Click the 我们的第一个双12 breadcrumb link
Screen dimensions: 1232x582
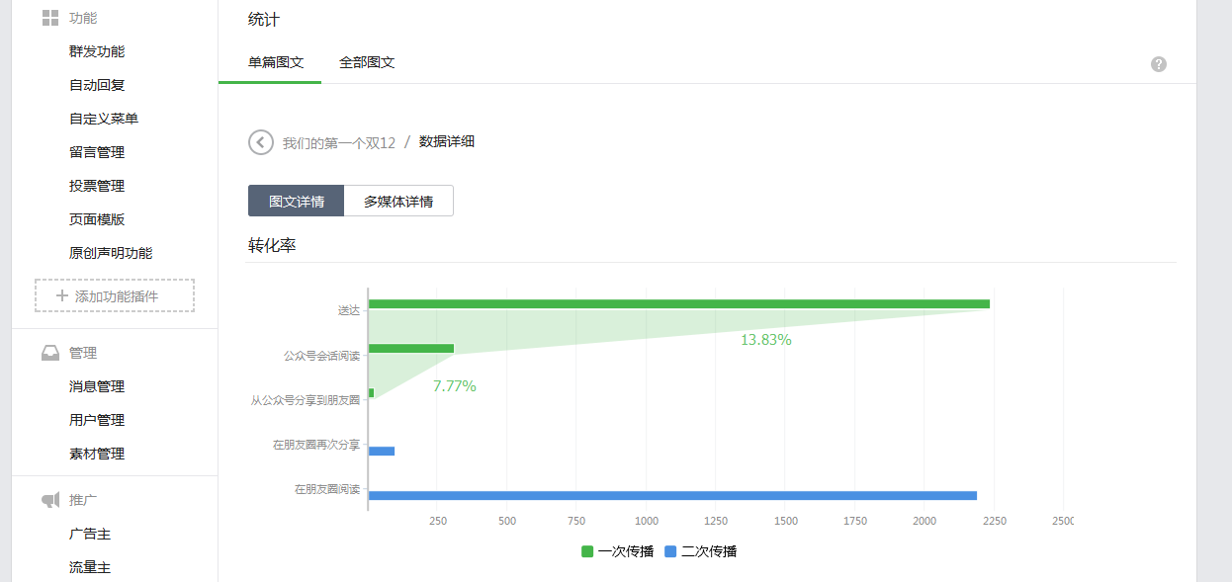[339, 142]
